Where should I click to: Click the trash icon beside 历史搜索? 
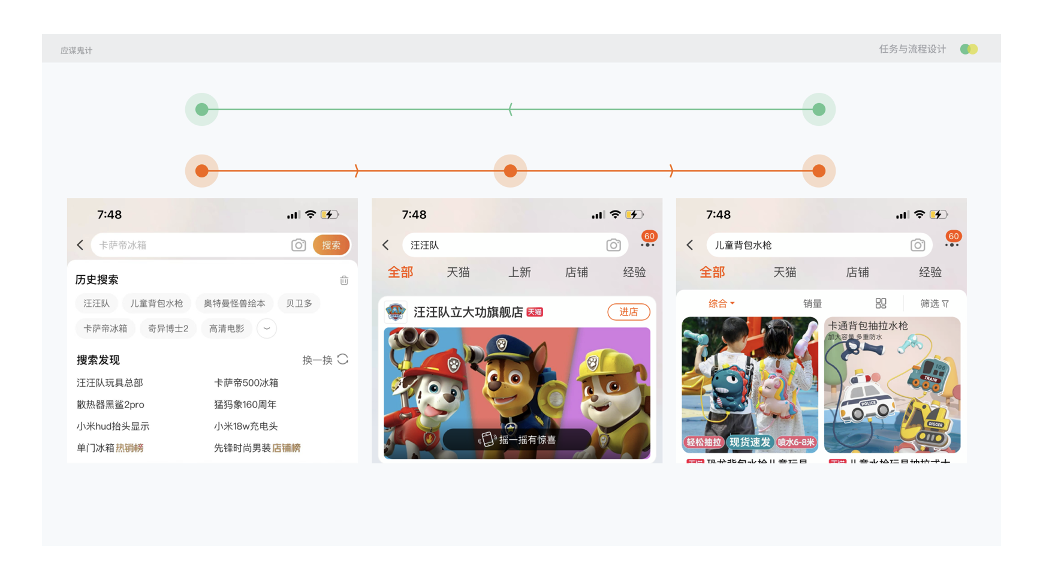pyautogui.click(x=344, y=281)
